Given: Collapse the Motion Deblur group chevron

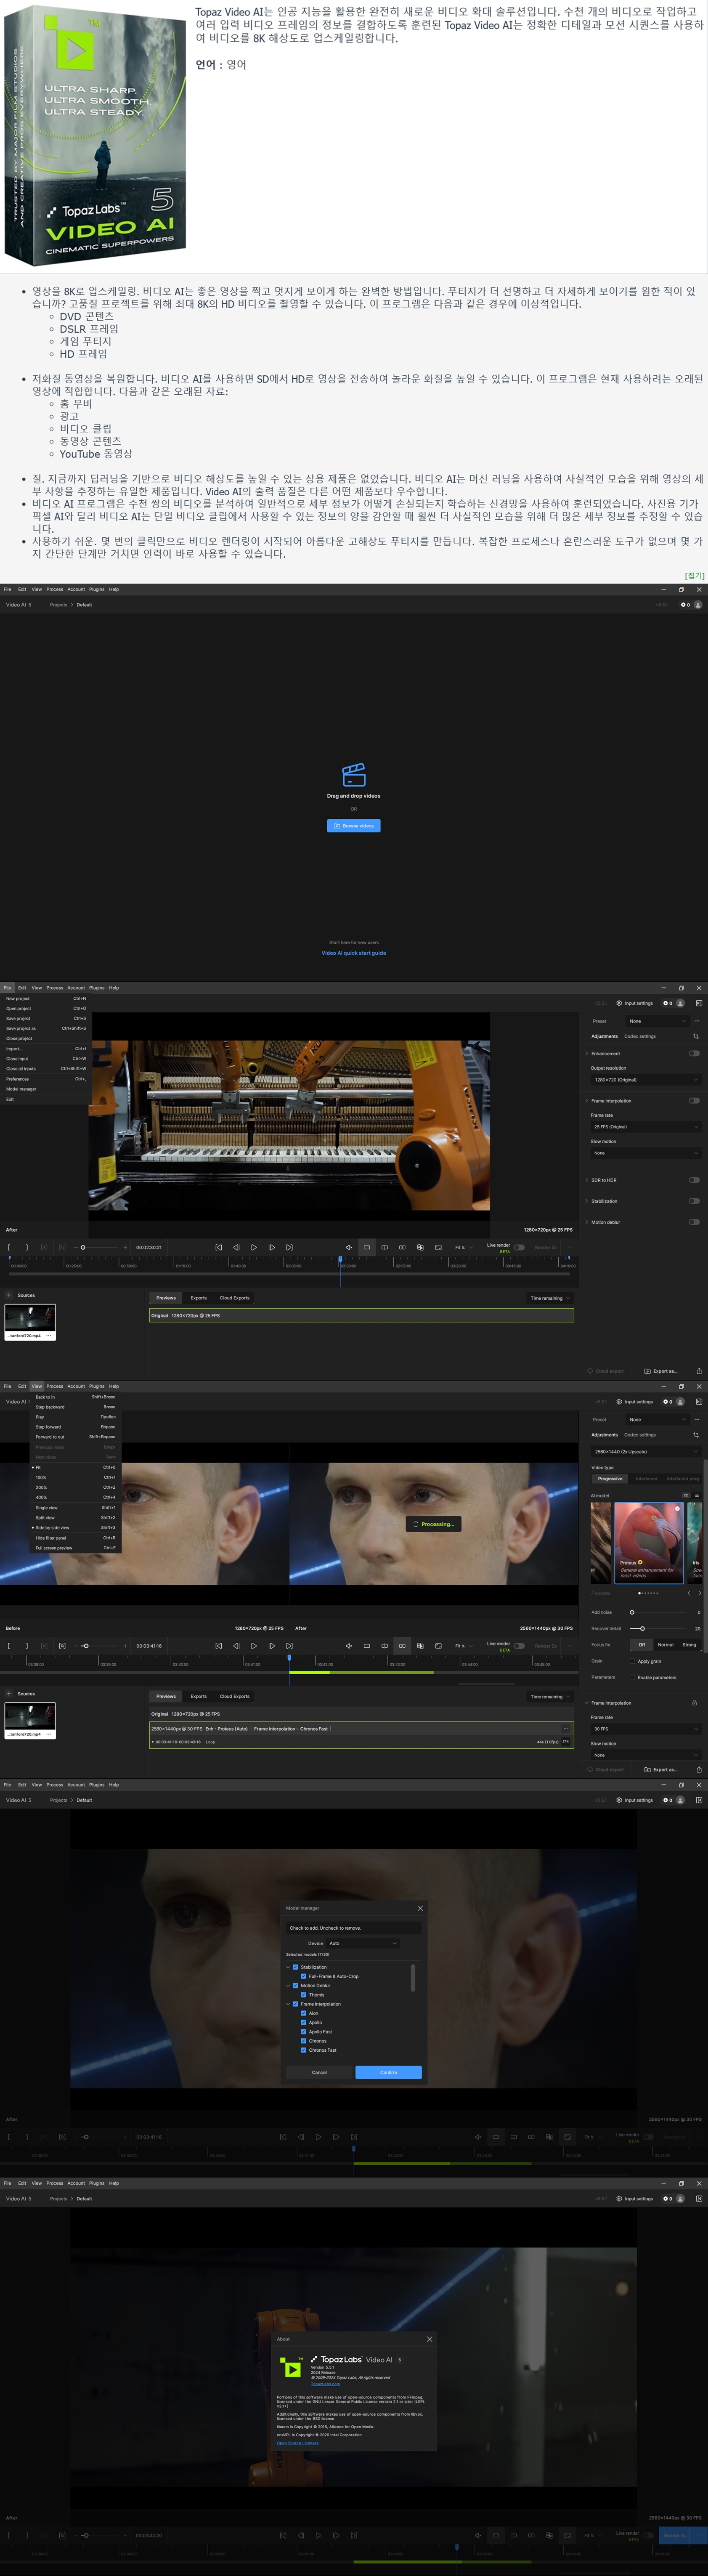Looking at the screenshot, I should click(x=288, y=1986).
